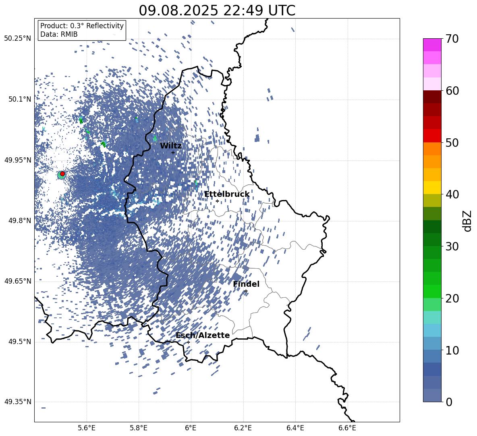477x436 pixels.
Task: Click the Wiltz city label
Action: (171, 146)
